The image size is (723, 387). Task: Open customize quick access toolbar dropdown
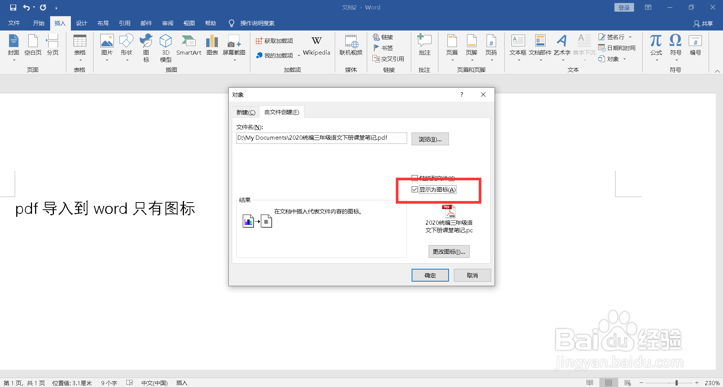tap(56, 8)
